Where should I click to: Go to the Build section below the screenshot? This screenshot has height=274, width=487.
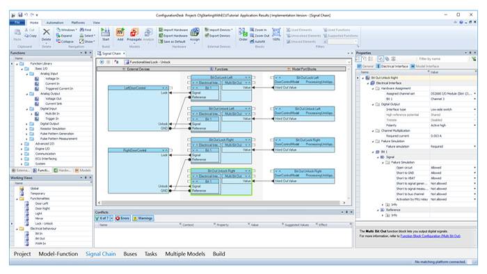point(218,254)
